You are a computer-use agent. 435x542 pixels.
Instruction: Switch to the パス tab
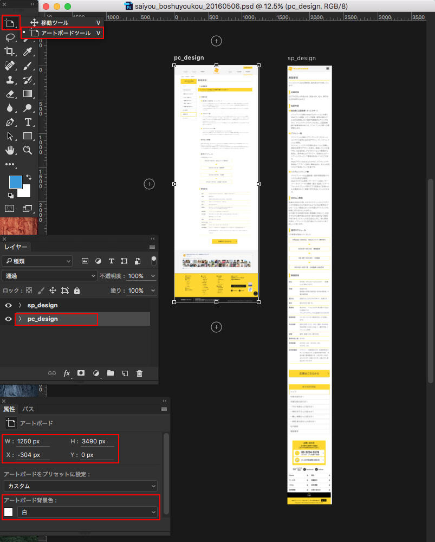pos(28,409)
